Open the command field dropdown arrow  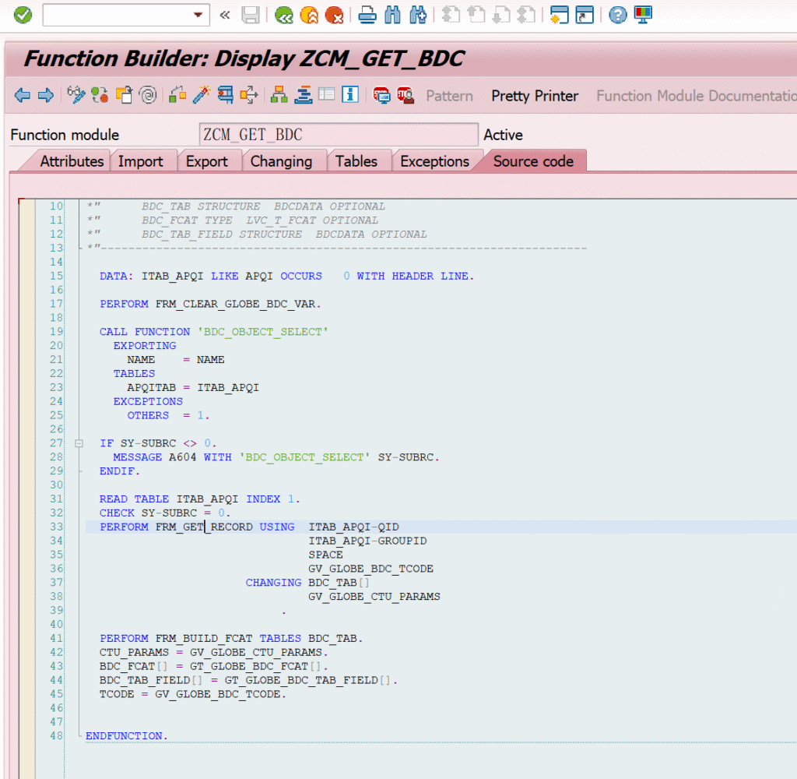click(198, 15)
